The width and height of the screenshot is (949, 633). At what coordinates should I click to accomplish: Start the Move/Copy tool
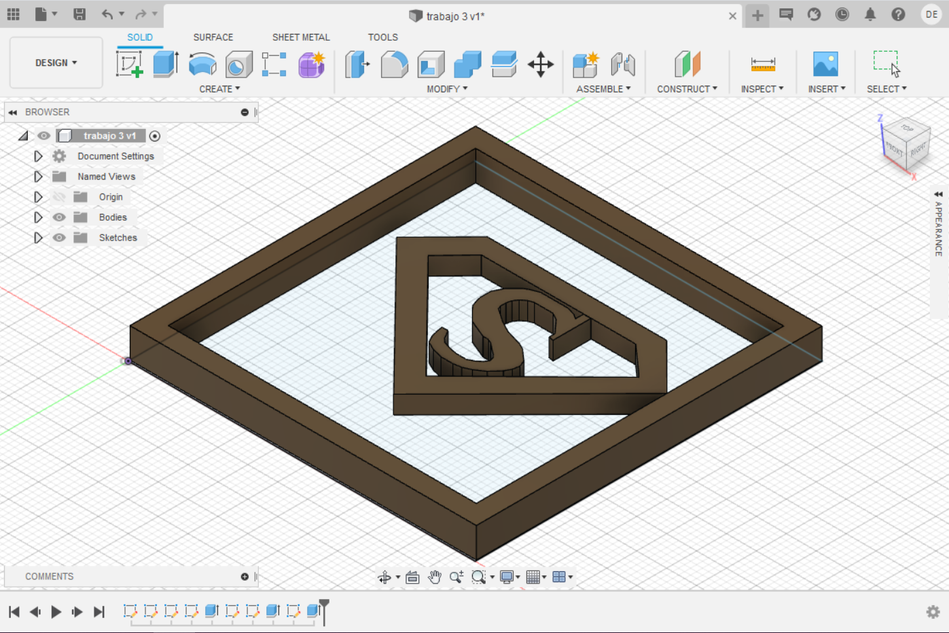[541, 65]
